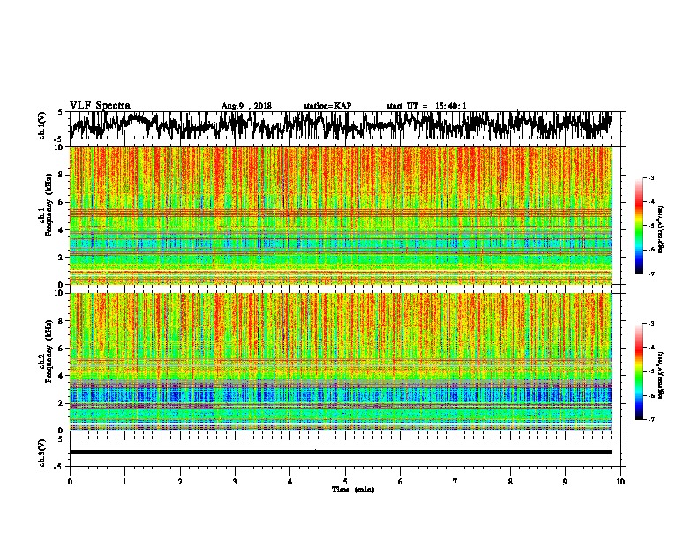Click the "station=KAP" label
The image size is (699, 540).
click(327, 106)
